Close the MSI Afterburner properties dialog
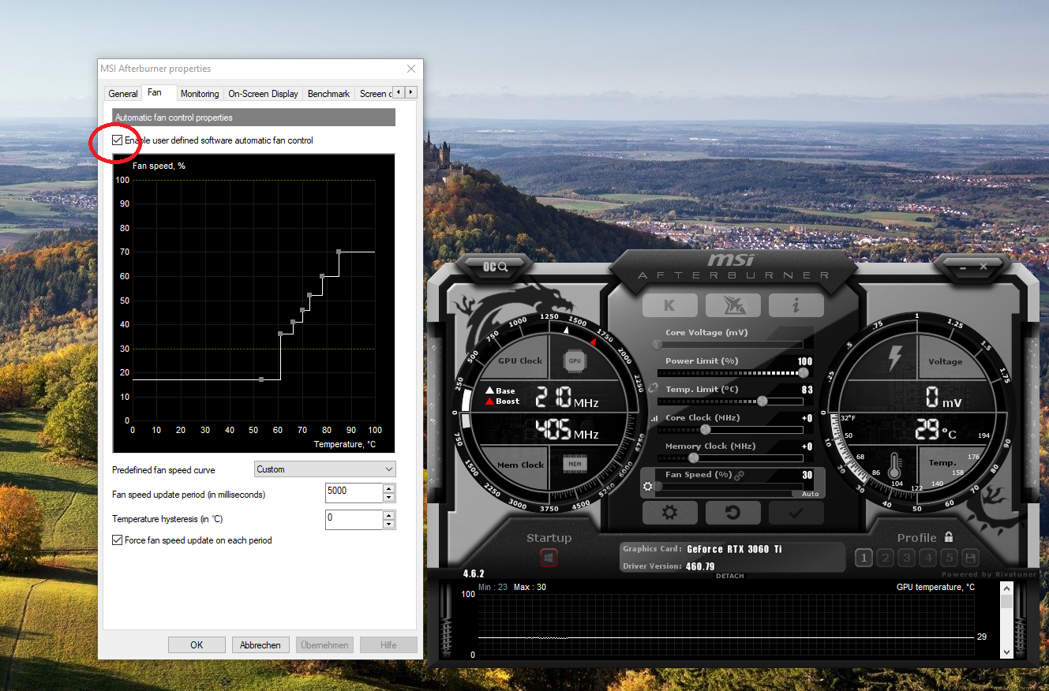The width and height of the screenshot is (1049, 691). (x=410, y=69)
